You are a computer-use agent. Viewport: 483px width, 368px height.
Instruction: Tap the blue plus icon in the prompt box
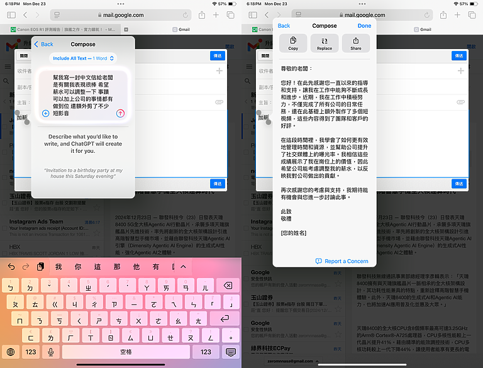pyautogui.click(x=45, y=113)
